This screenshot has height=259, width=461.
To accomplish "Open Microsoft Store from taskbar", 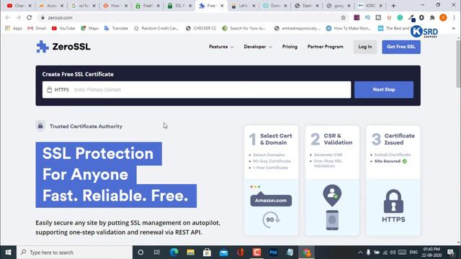I will [207, 253].
